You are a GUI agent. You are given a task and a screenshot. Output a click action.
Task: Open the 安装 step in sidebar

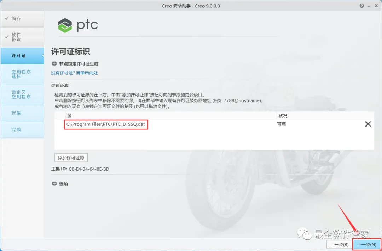click(x=22, y=113)
